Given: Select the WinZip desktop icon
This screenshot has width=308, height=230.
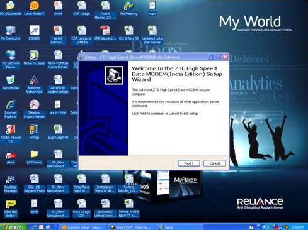Looking at the screenshot, I should pyautogui.click(x=34, y=132).
